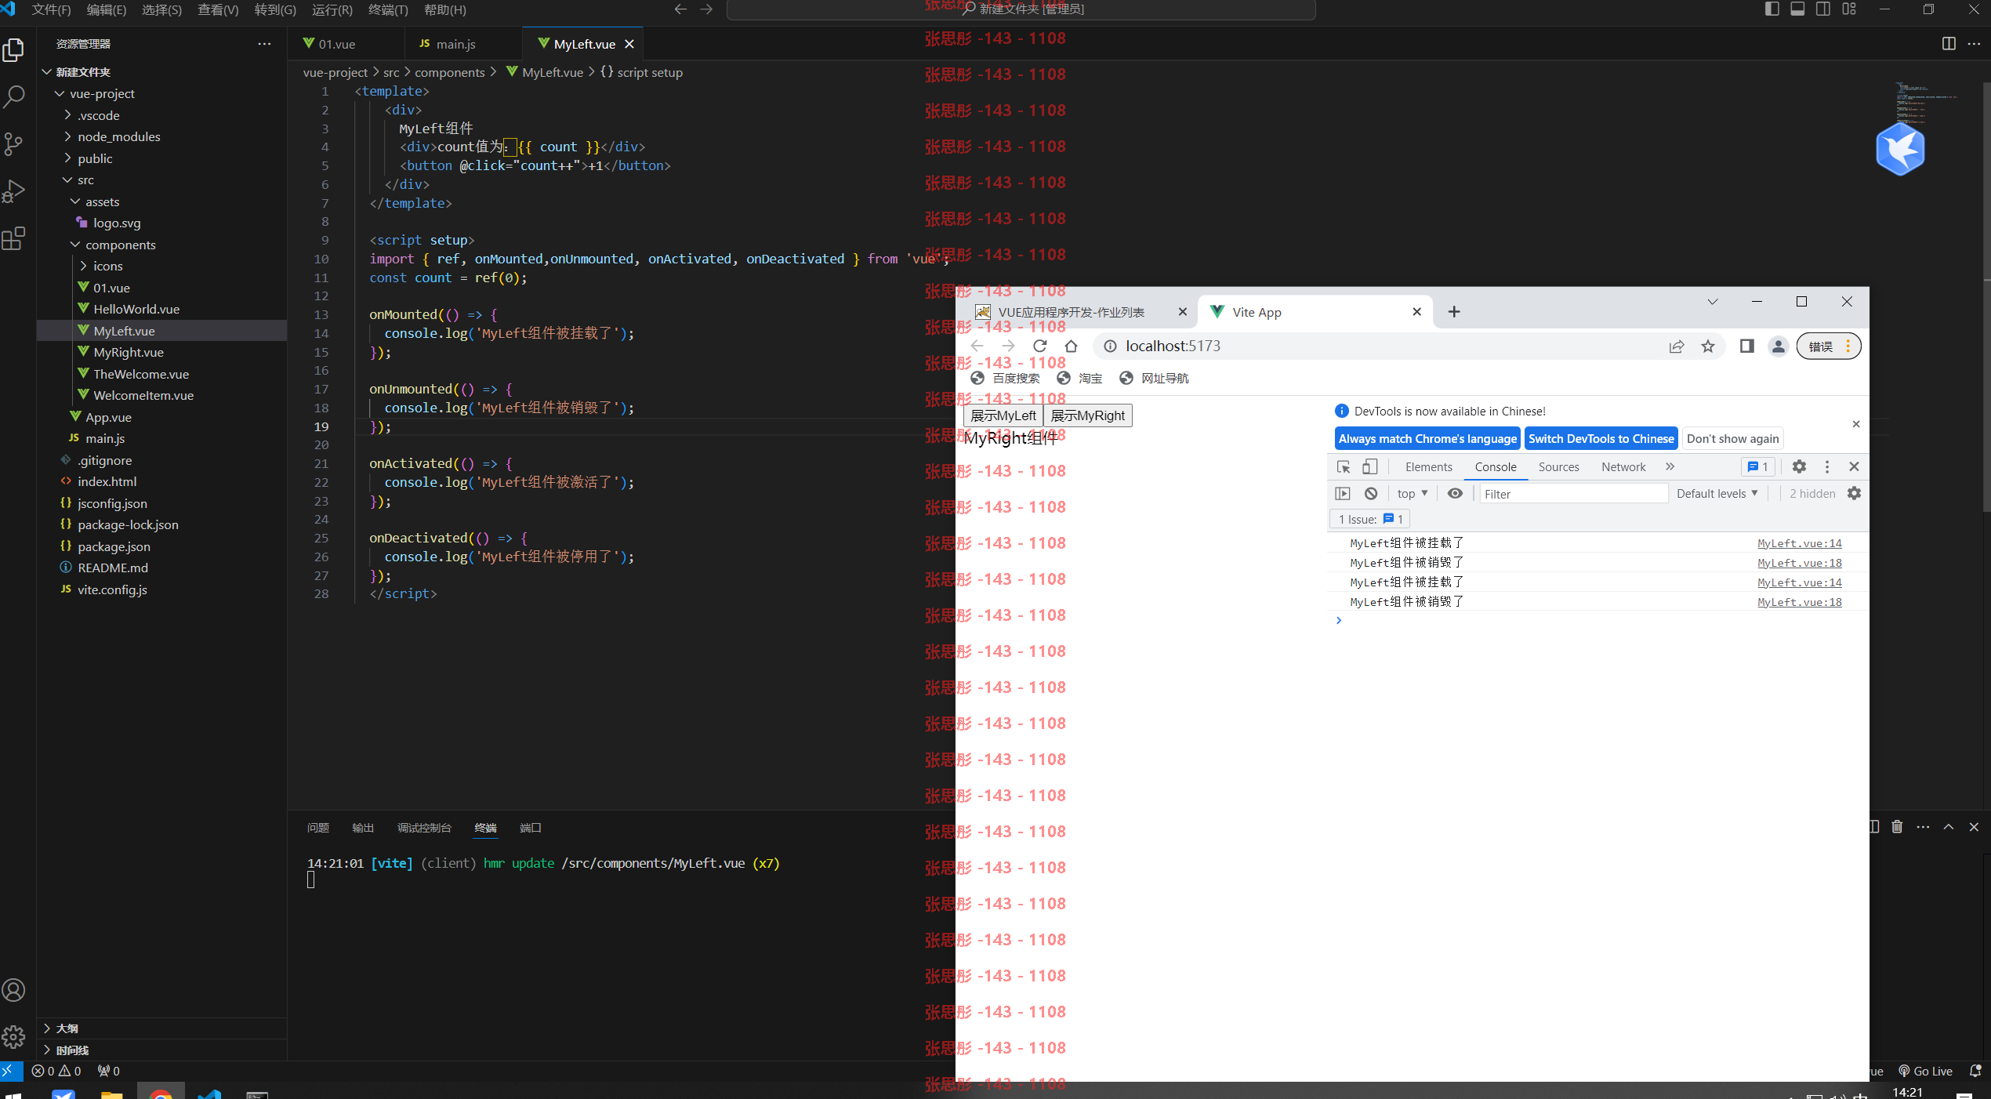1991x1099 pixels.
Task: Open console settings gear next to hidden count
Action: [x=1855, y=494]
